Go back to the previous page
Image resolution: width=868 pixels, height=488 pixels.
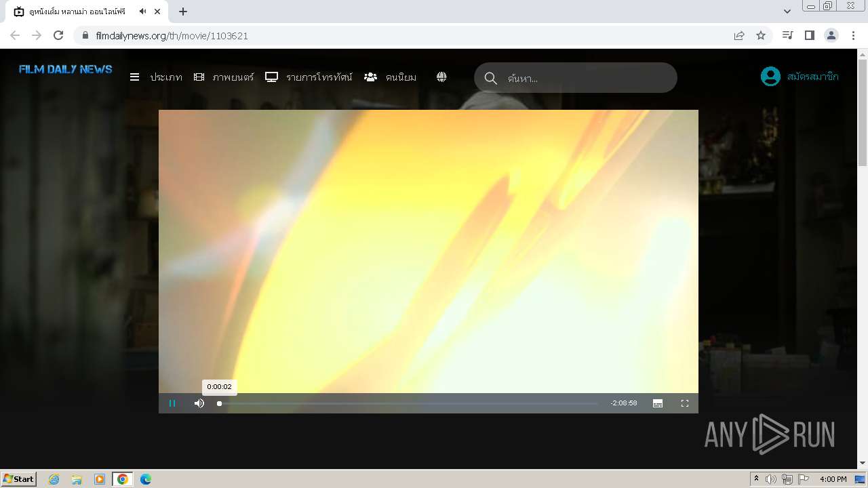pos(15,35)
